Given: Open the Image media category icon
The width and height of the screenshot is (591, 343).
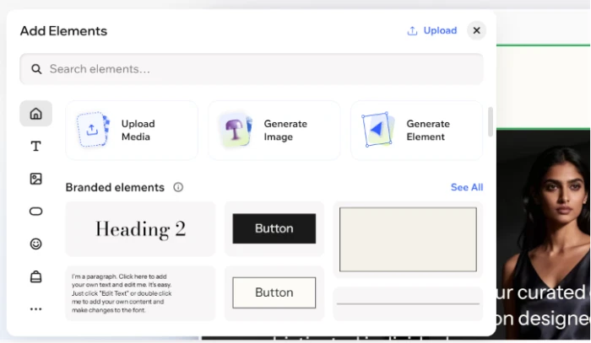Looking at the screenshot, I should pyautogui.click(x=35, y=179).
